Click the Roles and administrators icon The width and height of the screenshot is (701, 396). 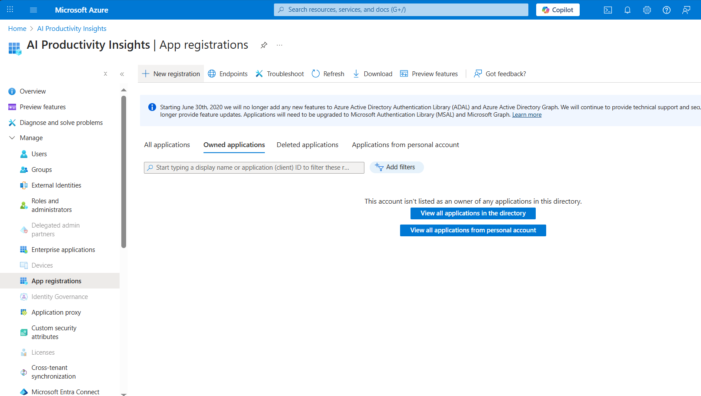pos(24,205)
